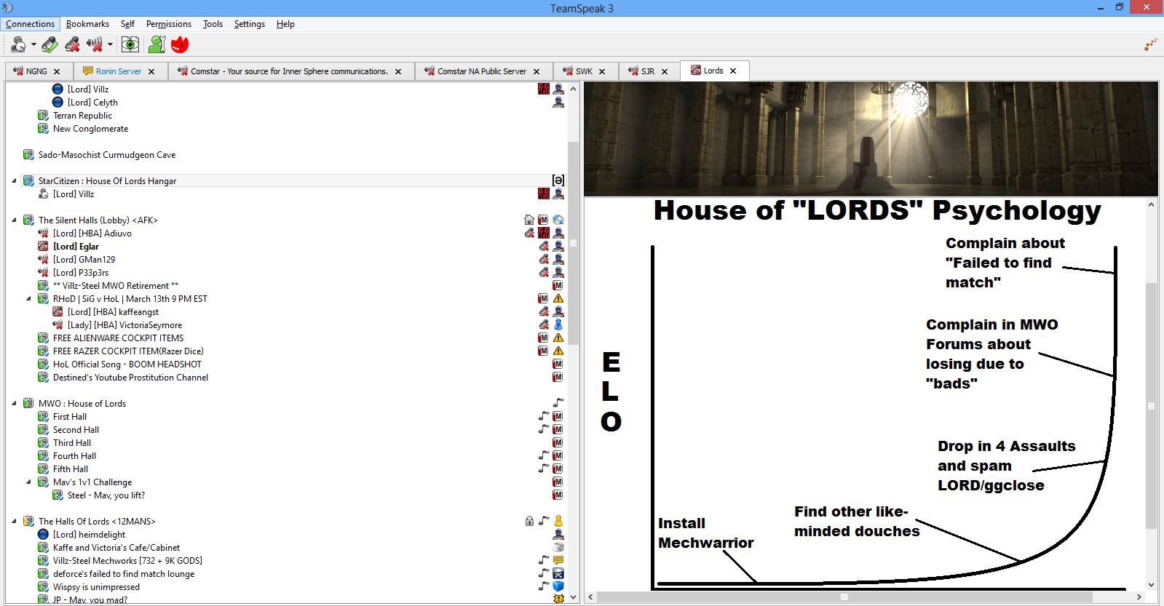Open the Away status dropdown arrow

[33, 45]
